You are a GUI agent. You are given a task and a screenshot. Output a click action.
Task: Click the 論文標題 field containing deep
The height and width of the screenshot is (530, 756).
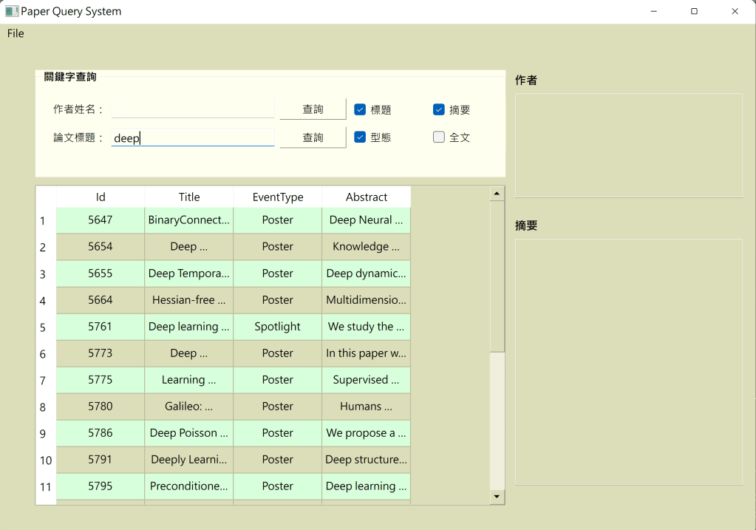(x=192, y=137)
